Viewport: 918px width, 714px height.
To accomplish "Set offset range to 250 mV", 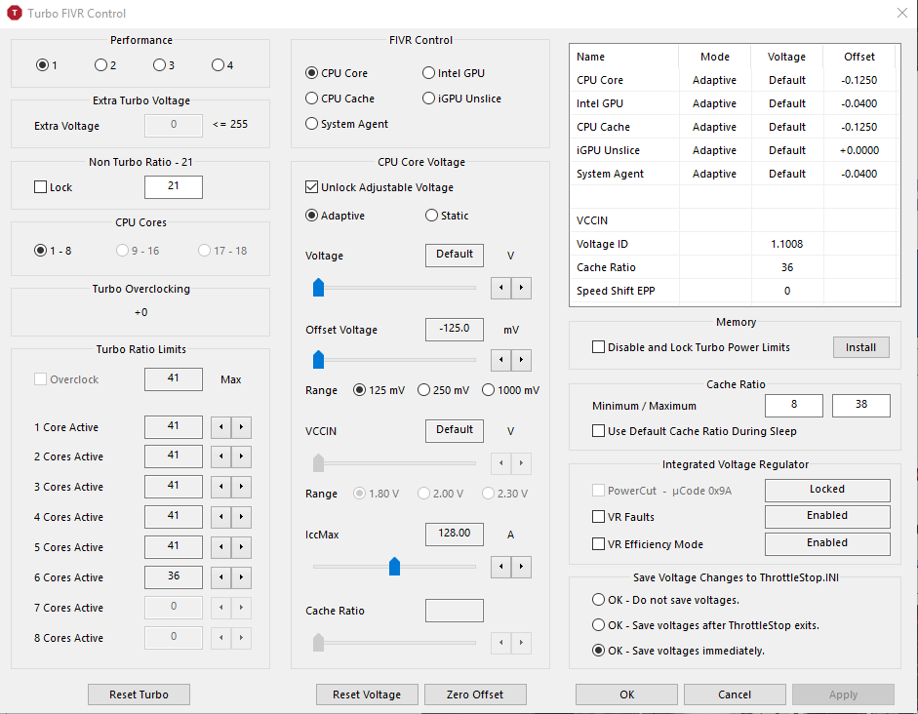I will (443, 390).
